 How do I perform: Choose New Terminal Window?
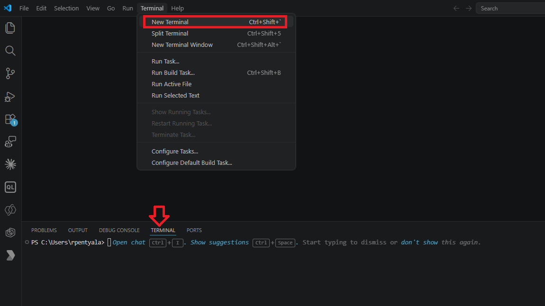(216, 45)
